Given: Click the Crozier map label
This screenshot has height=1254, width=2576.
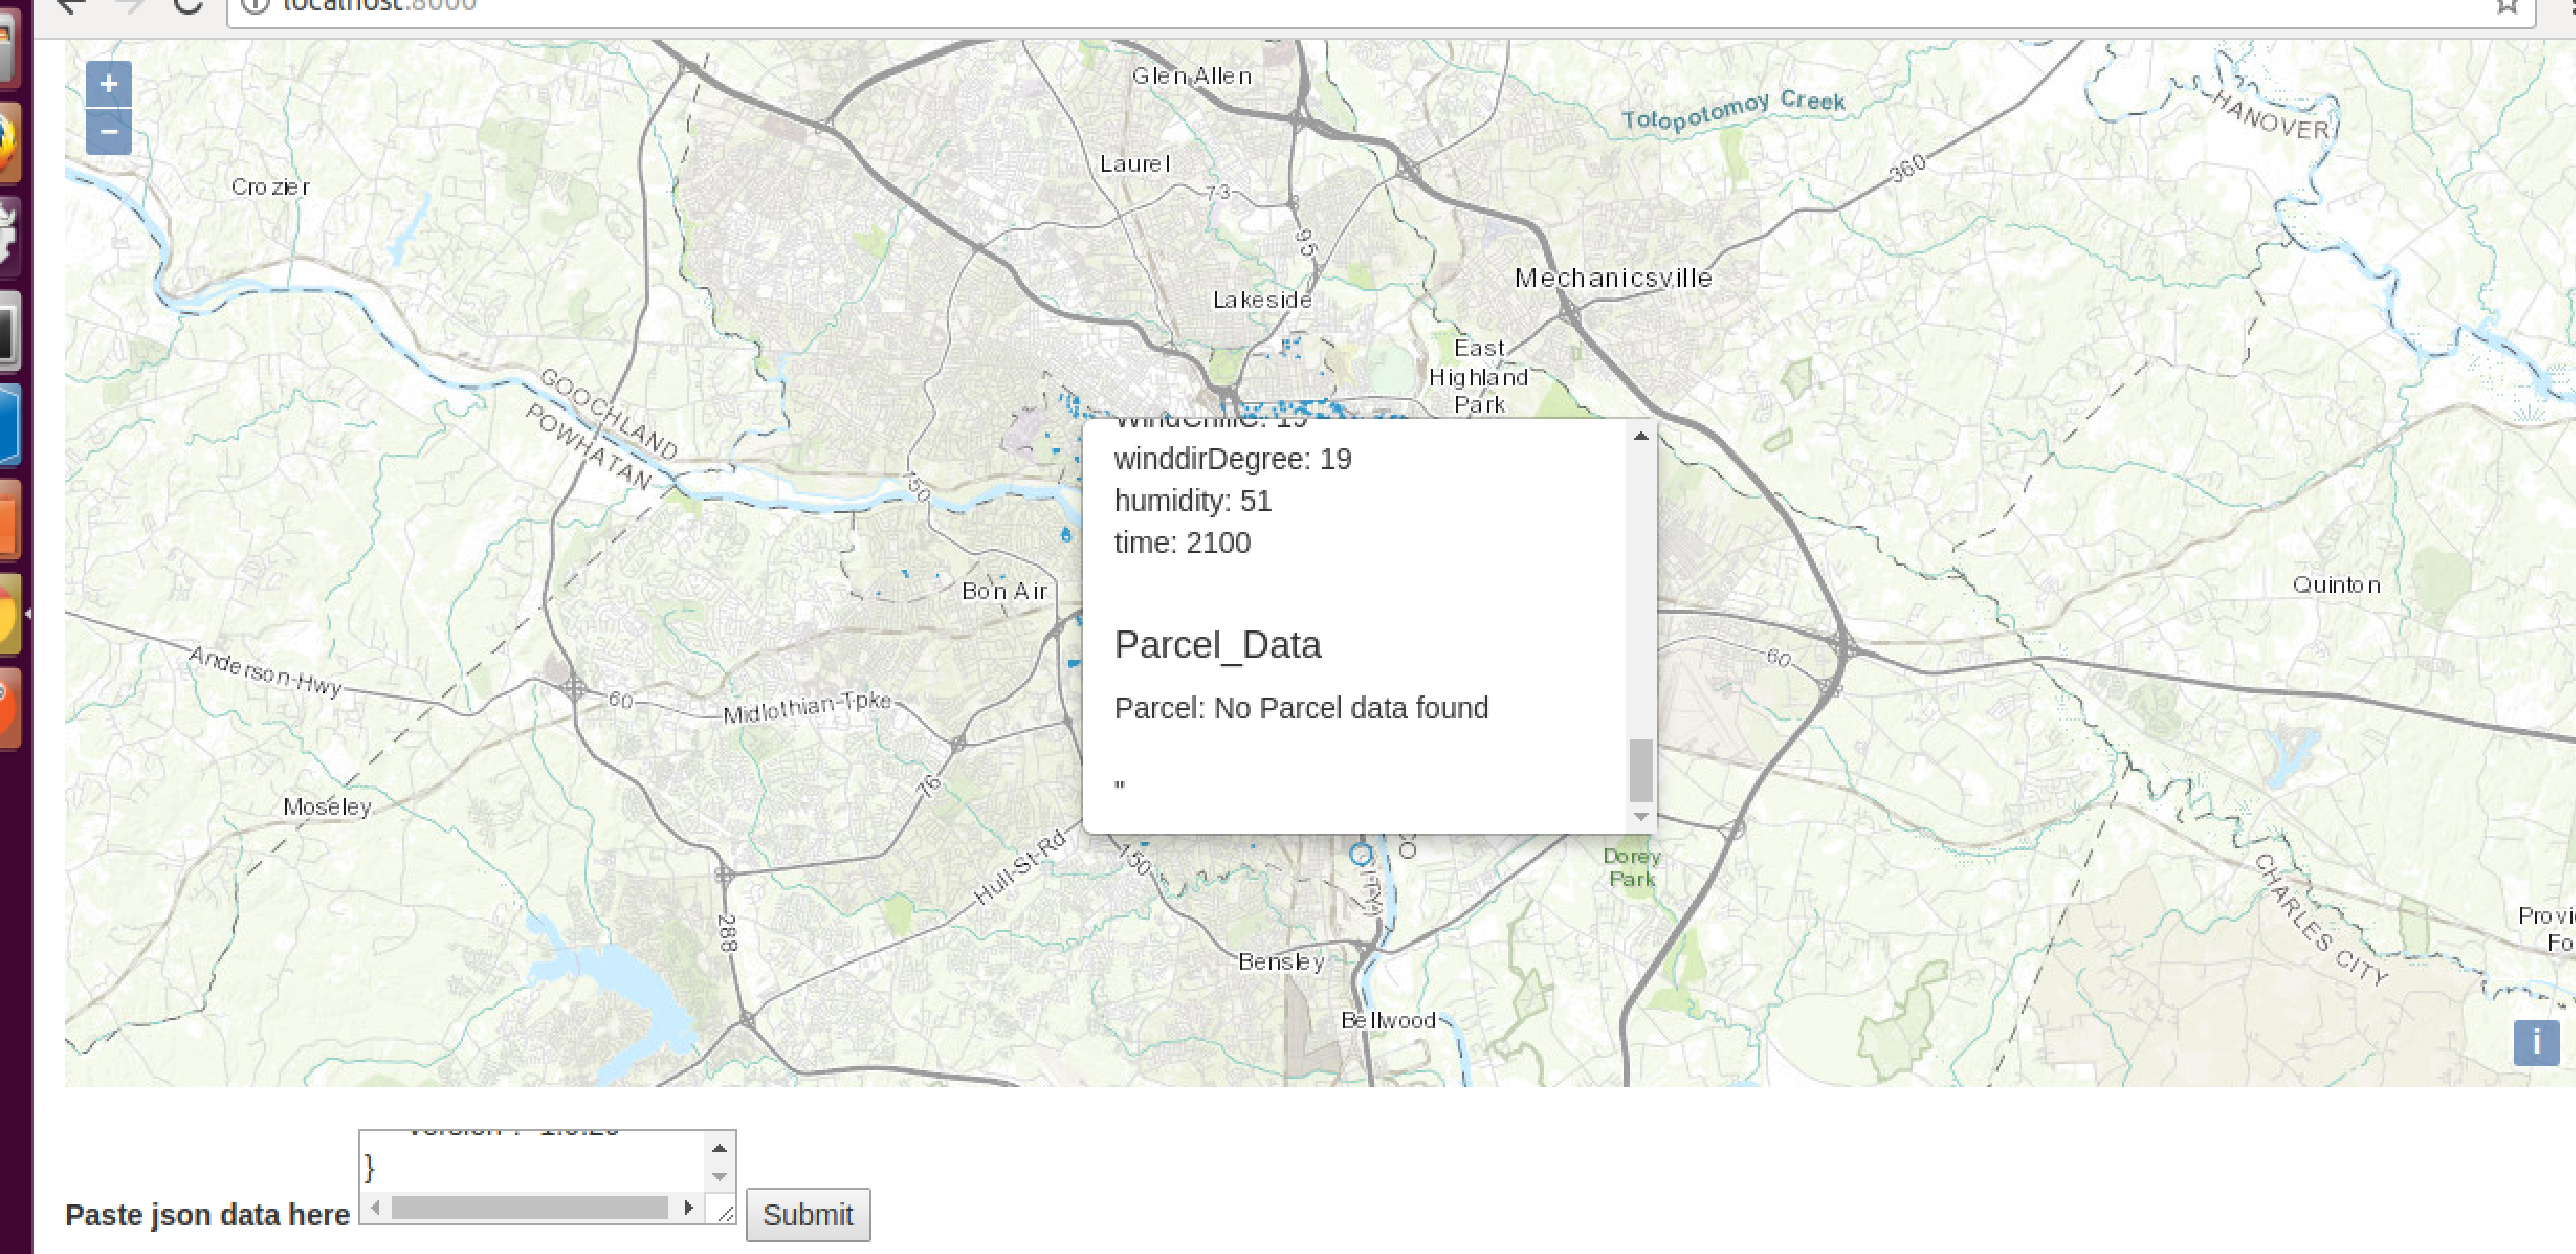Looking at the screenshot, I should point(270,187).
